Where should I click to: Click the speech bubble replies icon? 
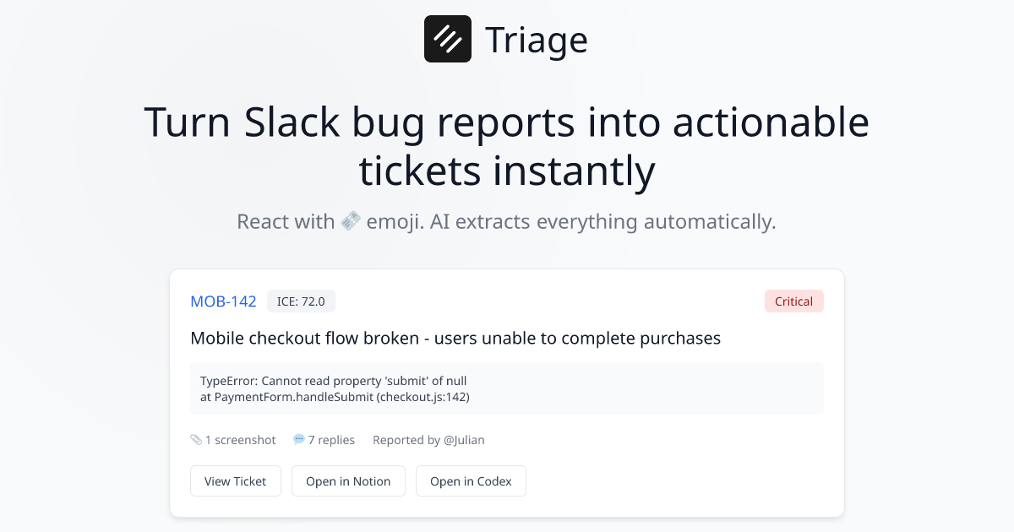tap(298, 439)
